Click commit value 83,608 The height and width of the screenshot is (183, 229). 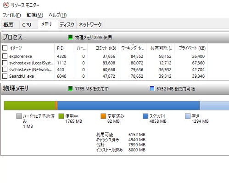109,63
